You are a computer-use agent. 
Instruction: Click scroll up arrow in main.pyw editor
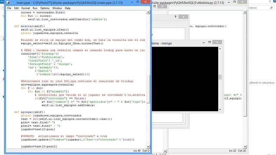pyautogui.click(x=148, y=12)
